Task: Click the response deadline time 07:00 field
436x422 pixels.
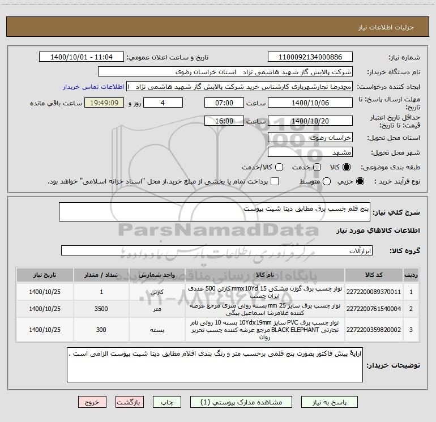Action: pyautogui.click(x=224, y=103)
